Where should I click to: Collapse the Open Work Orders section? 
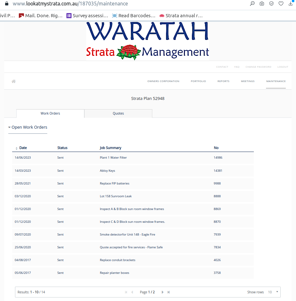[28, 127]
